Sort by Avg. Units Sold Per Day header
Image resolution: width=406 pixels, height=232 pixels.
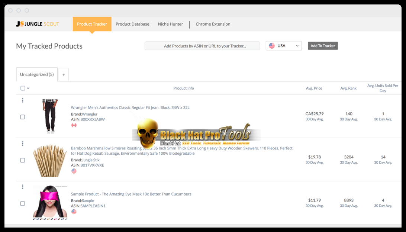[383, 88]
